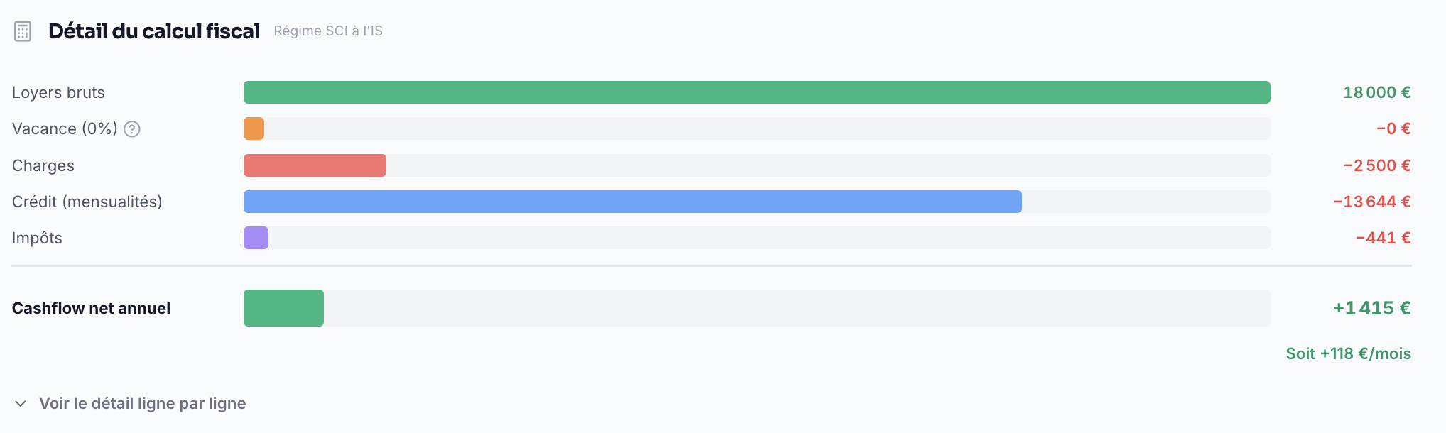Click the Soit +118 €/mois text
The height and width of the screenshot is (433, 1446).
pyautogui.click(x=1348, y=353)
